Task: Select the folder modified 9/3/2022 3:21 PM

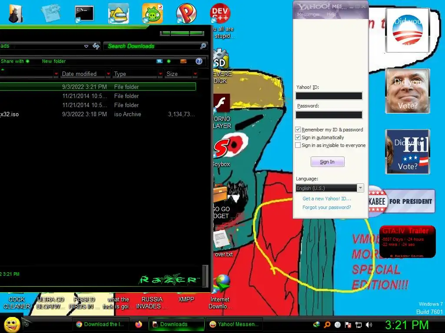Action: 98,87
